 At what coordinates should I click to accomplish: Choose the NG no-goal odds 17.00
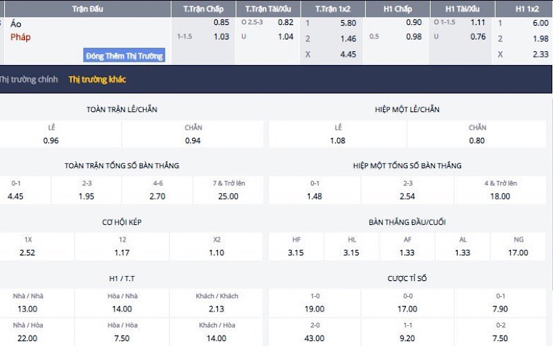click(518, 253)
